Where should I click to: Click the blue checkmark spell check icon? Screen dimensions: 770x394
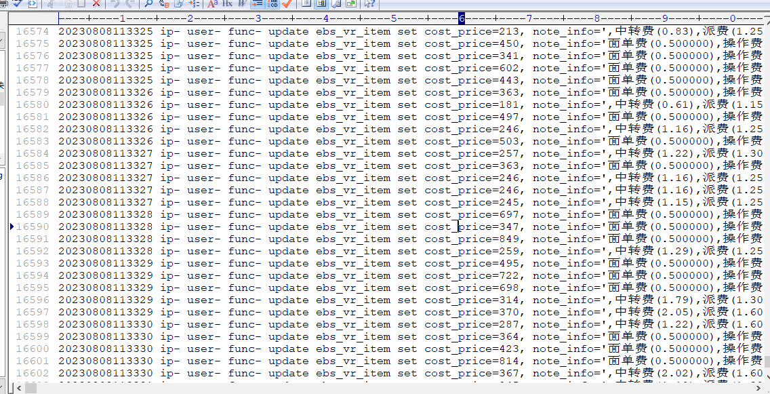point(17,3)
